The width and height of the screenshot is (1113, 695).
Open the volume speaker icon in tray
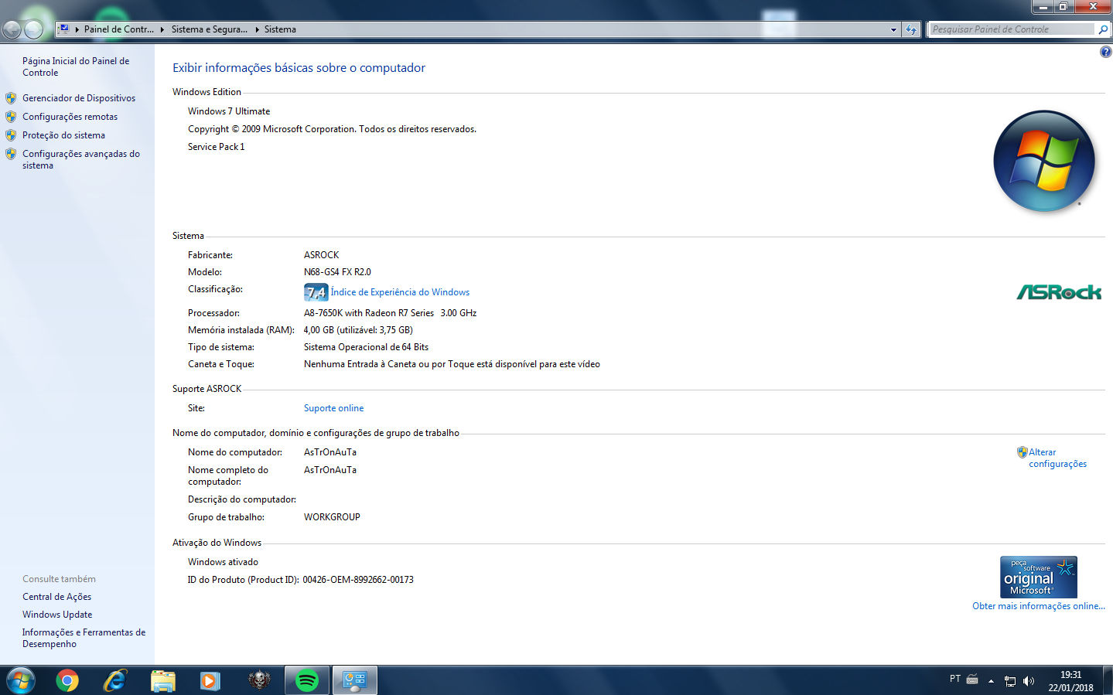click(x=1029, y=681)
